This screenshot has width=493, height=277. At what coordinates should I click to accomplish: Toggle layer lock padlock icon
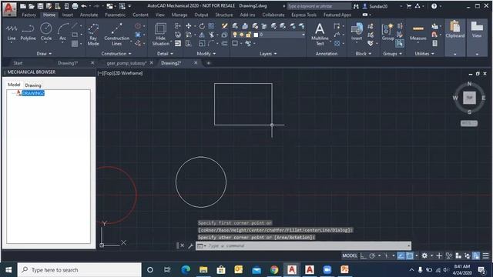[x=248, y=35]
